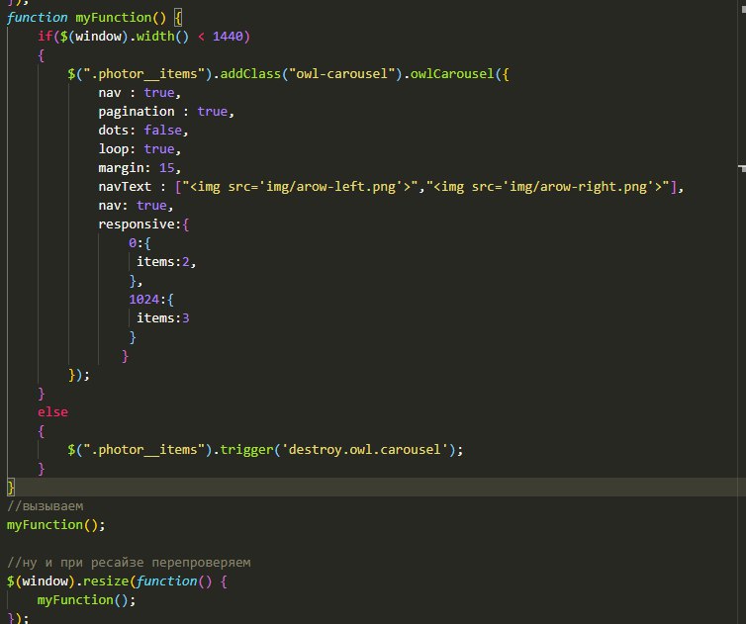Click the '.addClass' method call
This screenshot has width=746, height=624.
(246, 74)
